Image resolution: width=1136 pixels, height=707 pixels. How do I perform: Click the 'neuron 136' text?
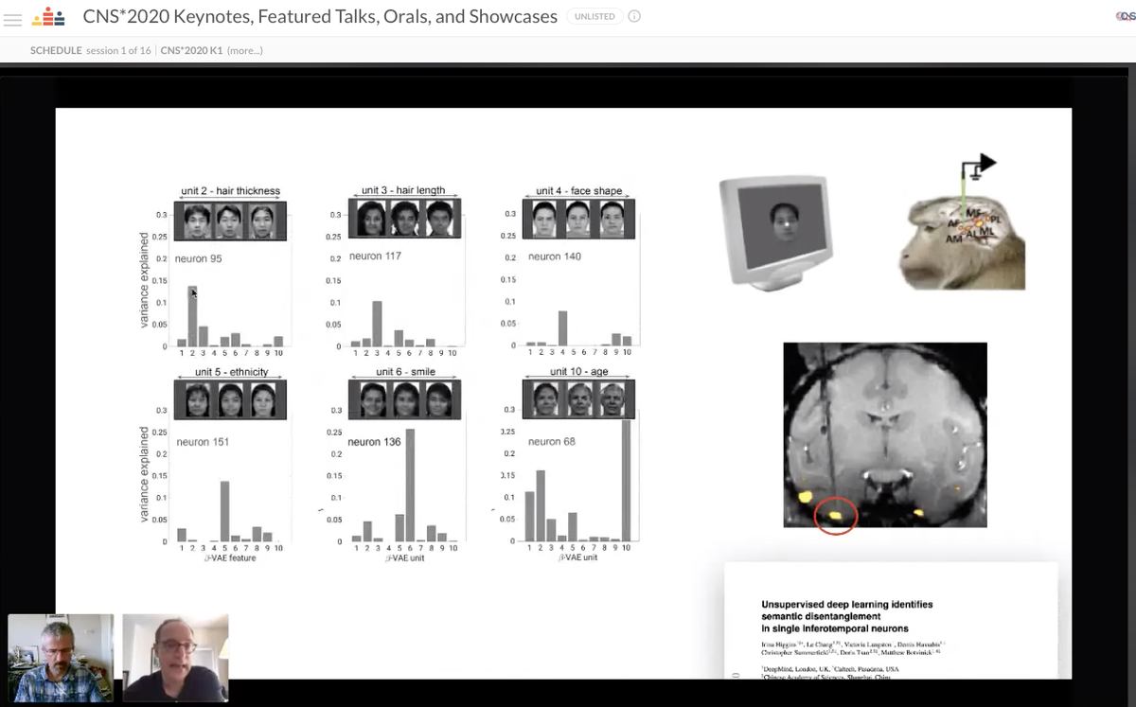(374, 442)
